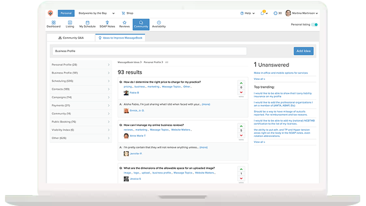Switch to Ideas to Improve MassageBook tab

[x=120, y=38]
